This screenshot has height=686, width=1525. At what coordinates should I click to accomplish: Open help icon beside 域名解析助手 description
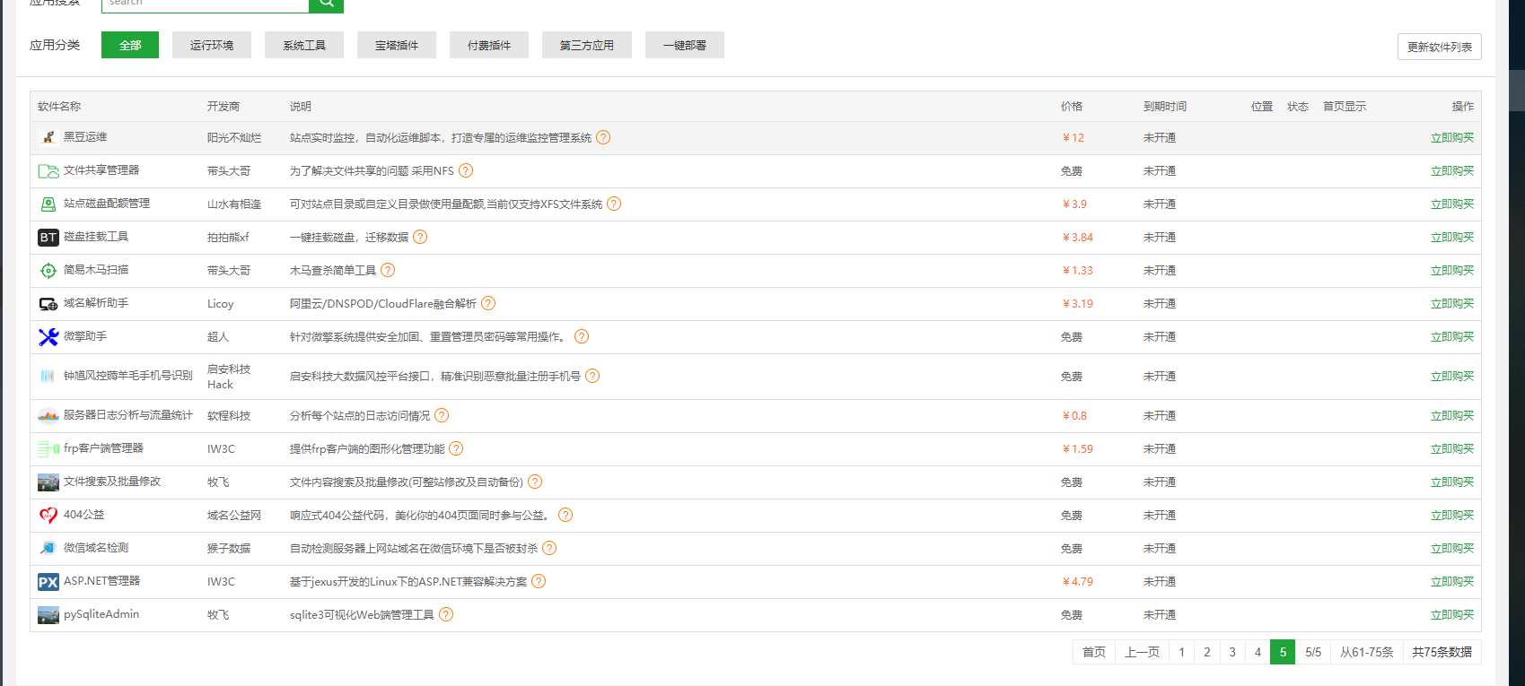point(488,304)
